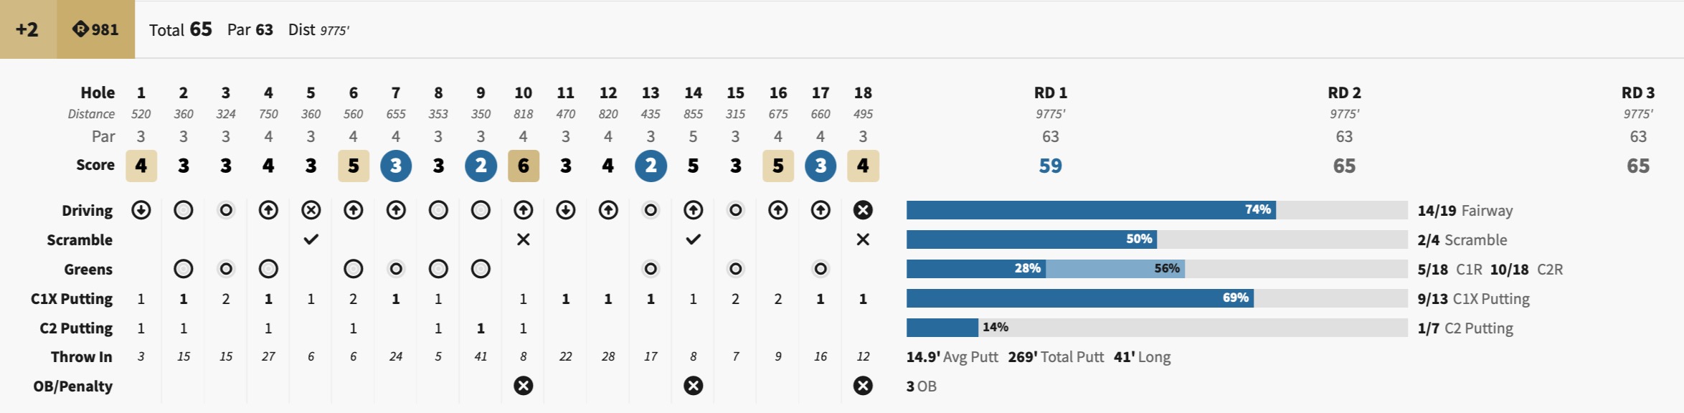Click the hole 5 scramble checkmark
Screen dimensions: 1684x413
tap(311, 239)
